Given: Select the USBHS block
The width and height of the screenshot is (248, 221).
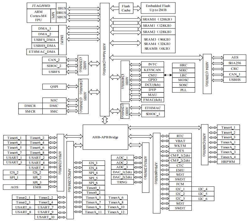Looking at the screenshot, I should (x=235, y=80).
